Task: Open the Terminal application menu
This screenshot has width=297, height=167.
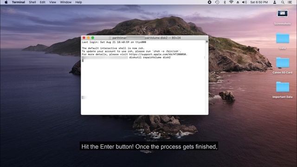Action: (19, 2)
